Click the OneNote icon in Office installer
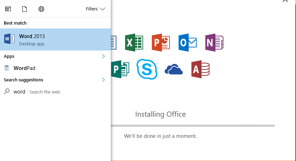 [214, 43]
